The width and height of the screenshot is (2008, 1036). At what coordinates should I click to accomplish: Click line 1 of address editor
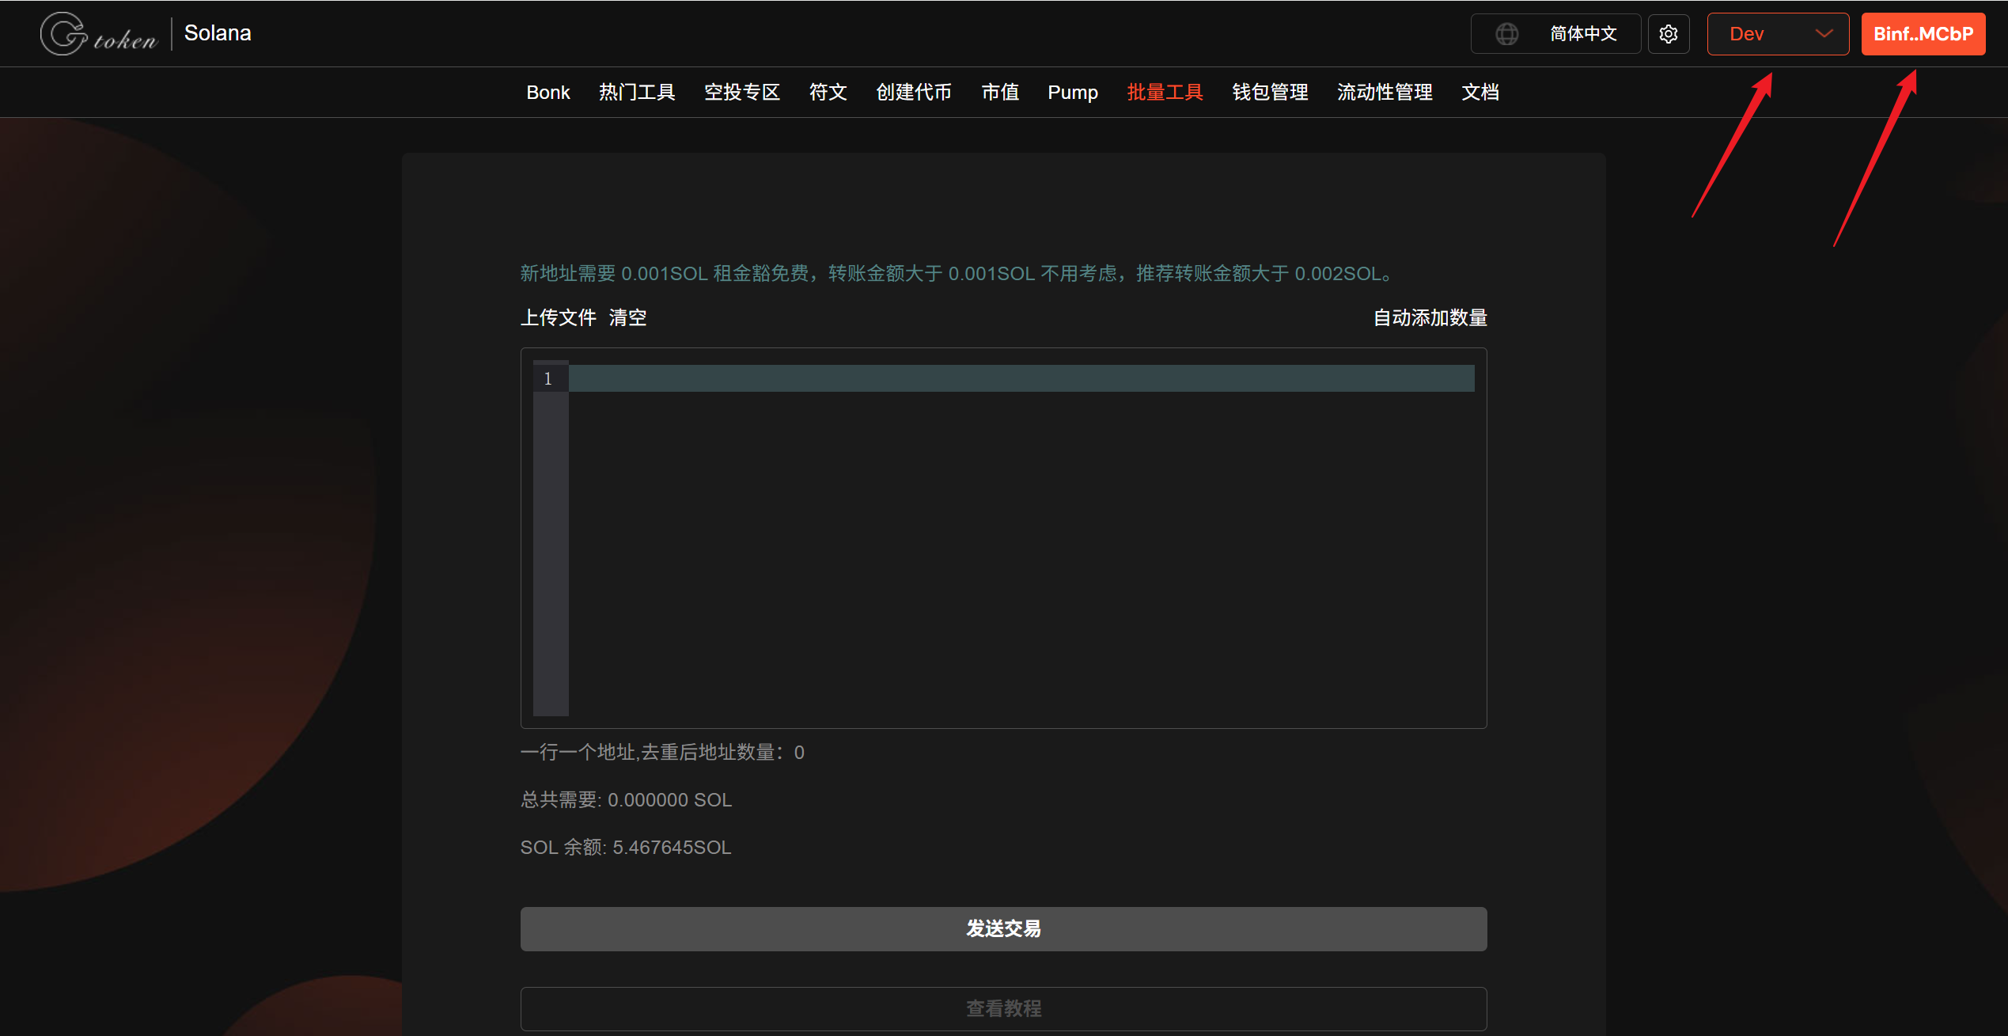pyautogui.click(x=1021, y=378)
